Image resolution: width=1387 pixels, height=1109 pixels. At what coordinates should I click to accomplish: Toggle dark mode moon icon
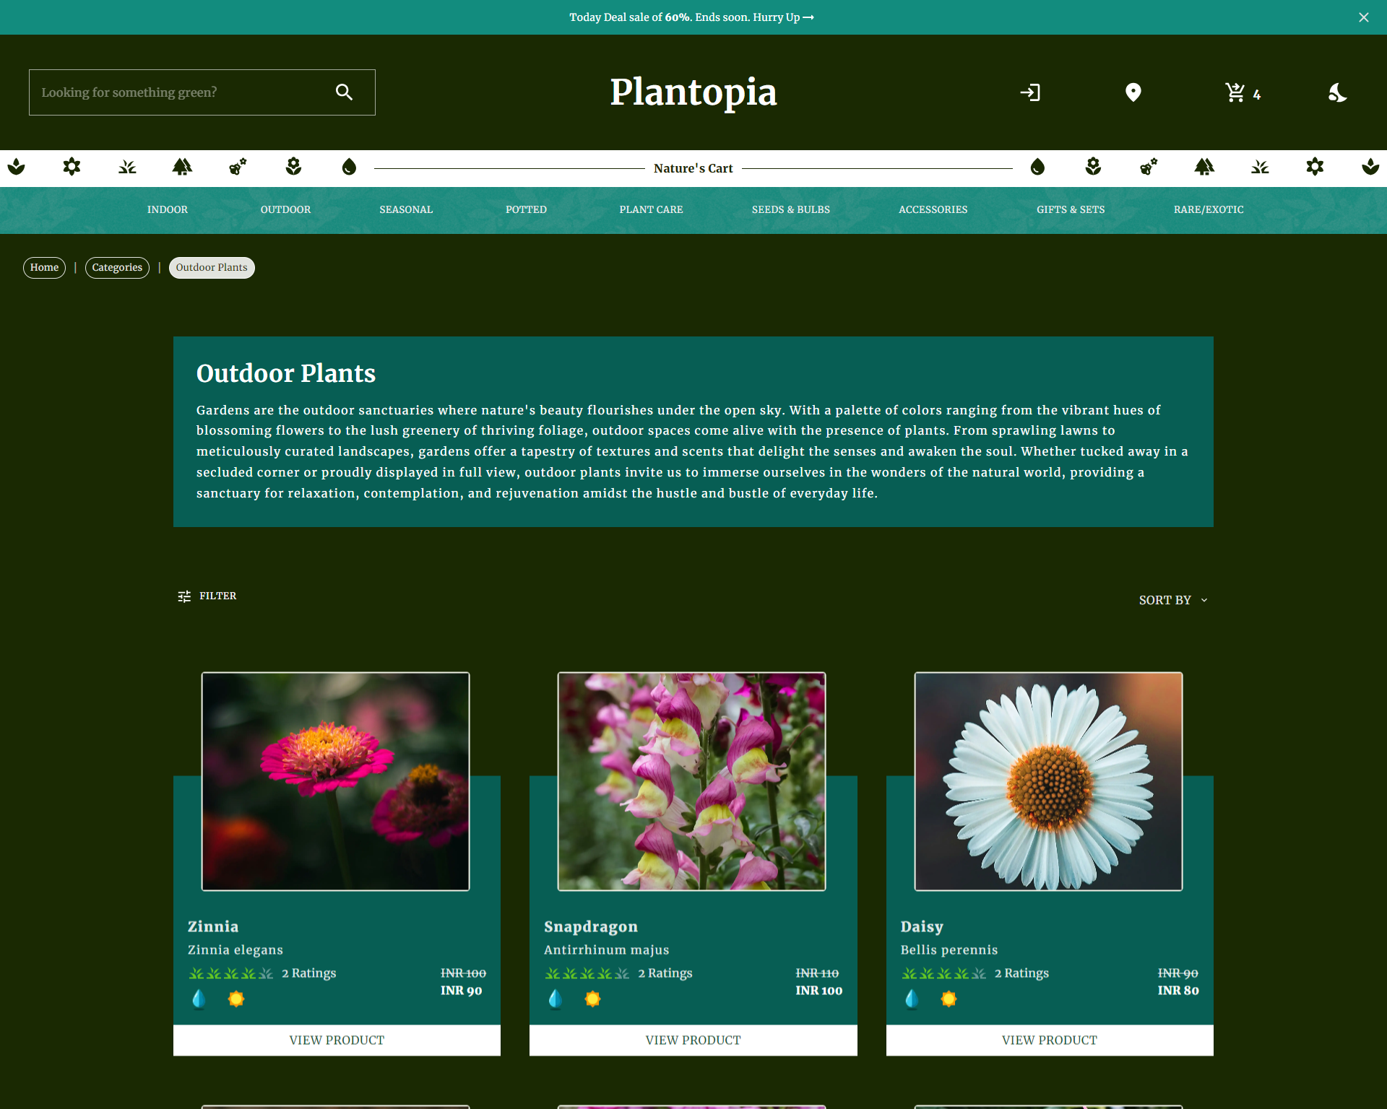coord(1338,92)
